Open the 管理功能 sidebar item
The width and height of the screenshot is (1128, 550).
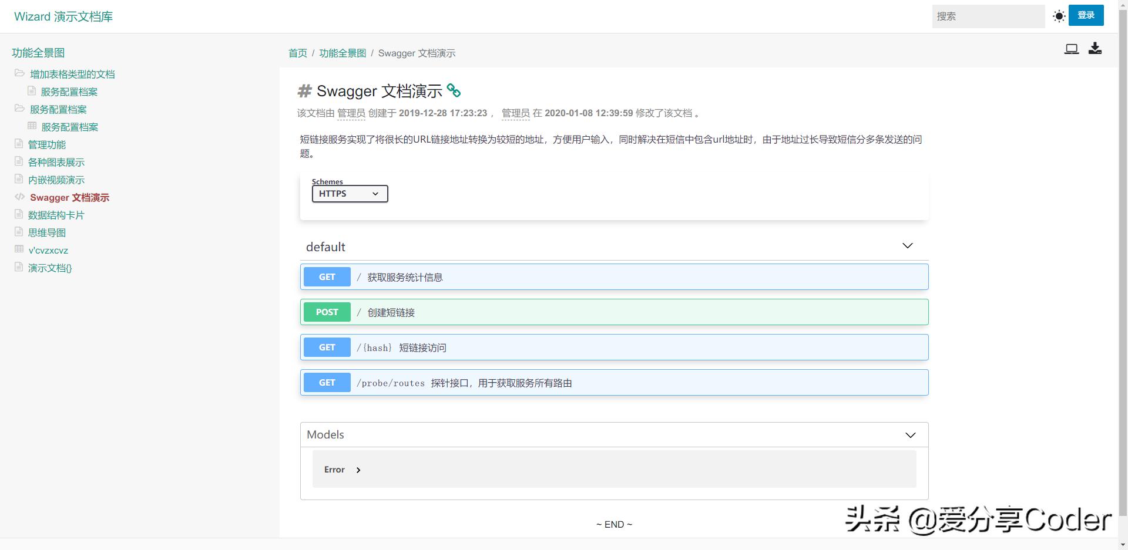(x=46, y=144)
